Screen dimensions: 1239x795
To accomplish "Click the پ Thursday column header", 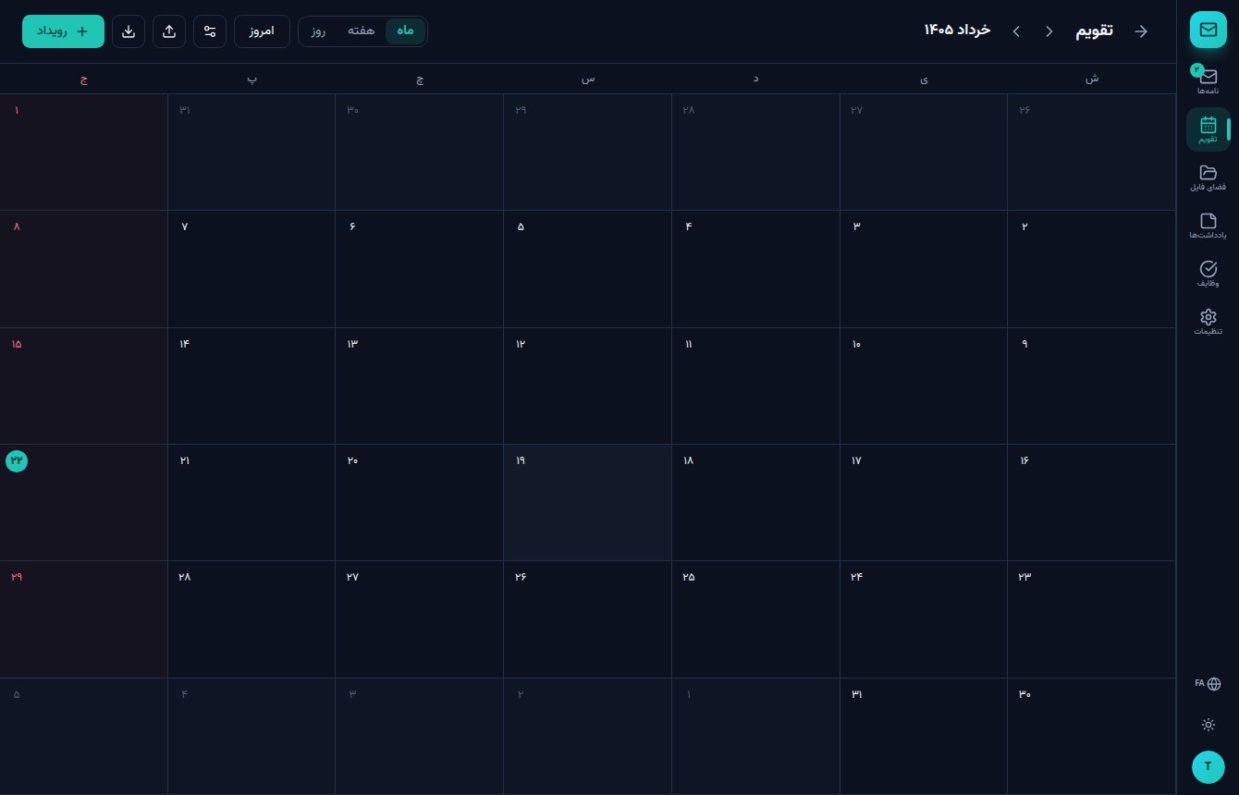I will tap(251, 79).
